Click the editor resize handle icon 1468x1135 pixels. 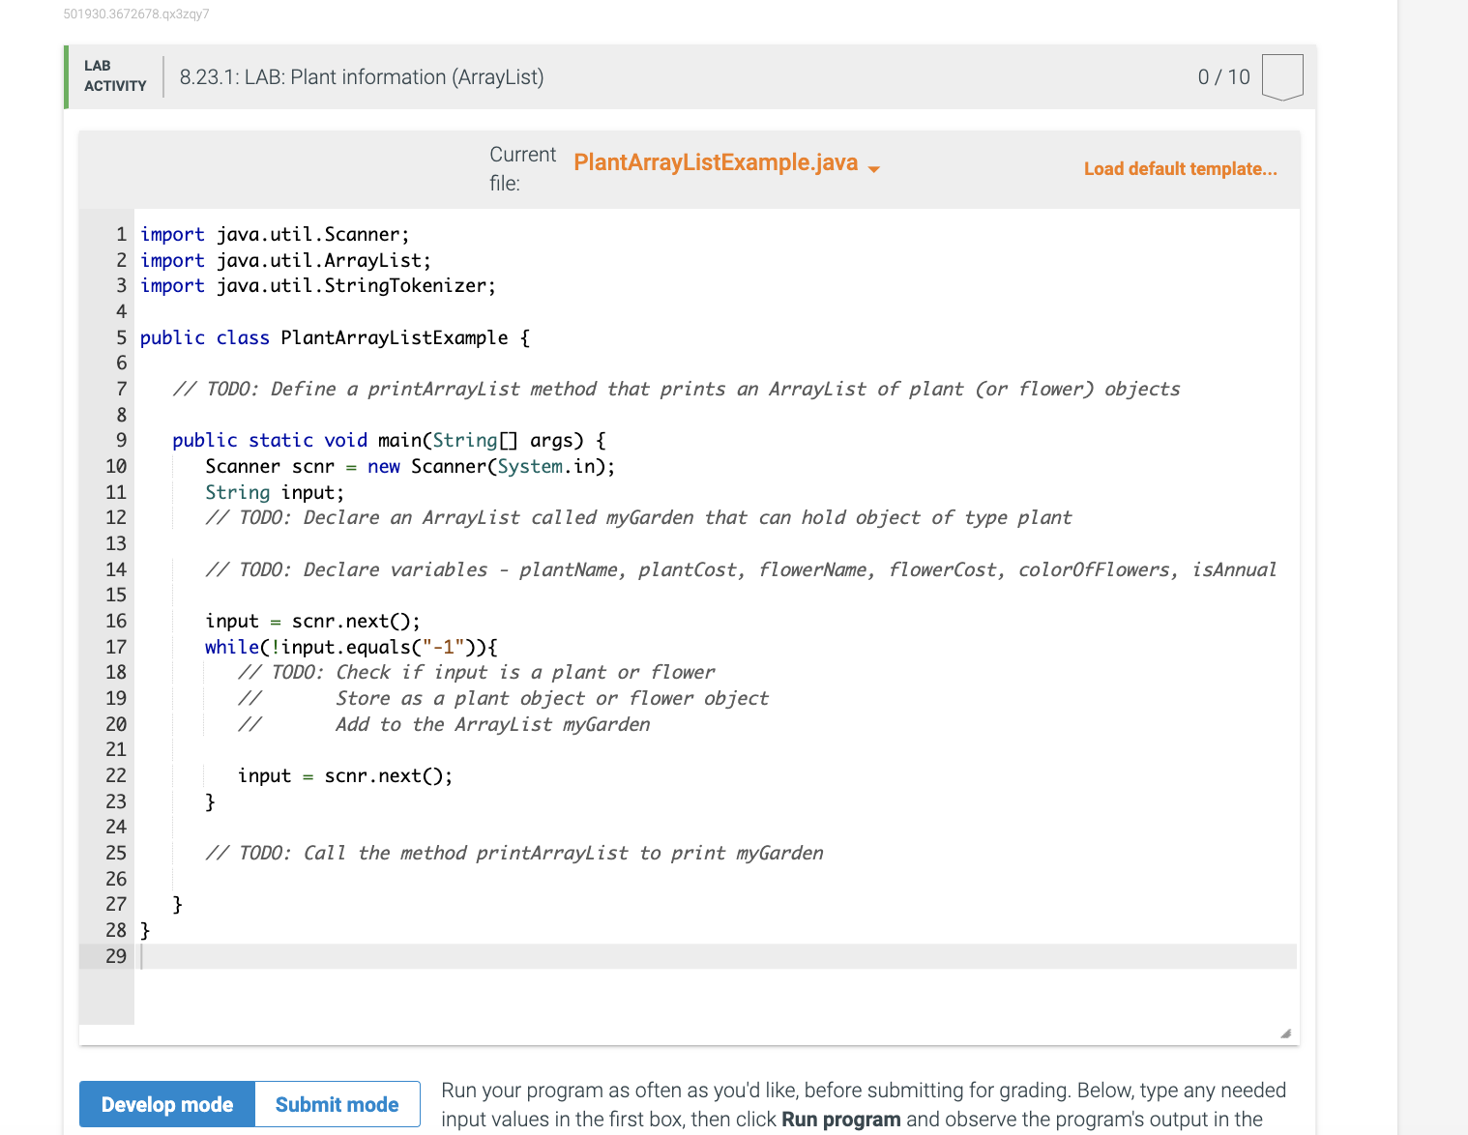tap(1286, 1033)
